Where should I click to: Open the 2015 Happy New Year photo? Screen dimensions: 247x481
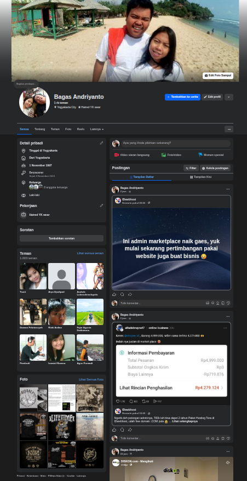coord(33,455)
